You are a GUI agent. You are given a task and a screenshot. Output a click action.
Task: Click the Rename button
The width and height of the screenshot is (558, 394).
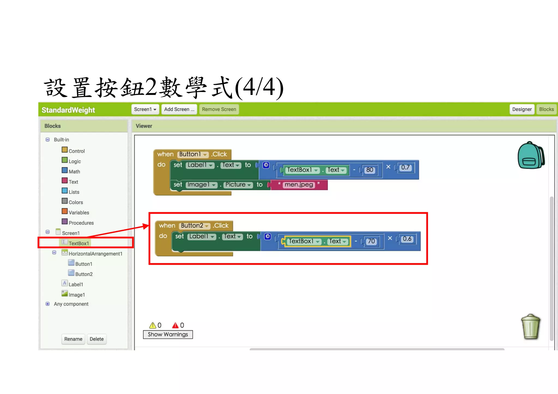tap(73, 339)
